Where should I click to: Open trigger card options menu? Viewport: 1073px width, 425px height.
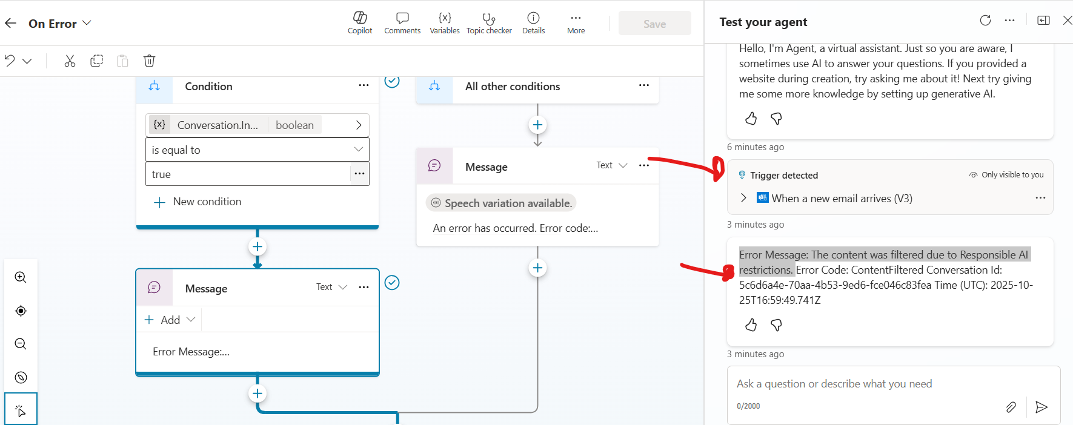pyautogui.click(x=1040, y=198)
